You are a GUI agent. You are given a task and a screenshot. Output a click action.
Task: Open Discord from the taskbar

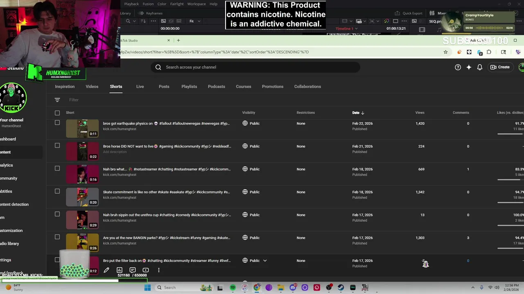tap(293, 287)
